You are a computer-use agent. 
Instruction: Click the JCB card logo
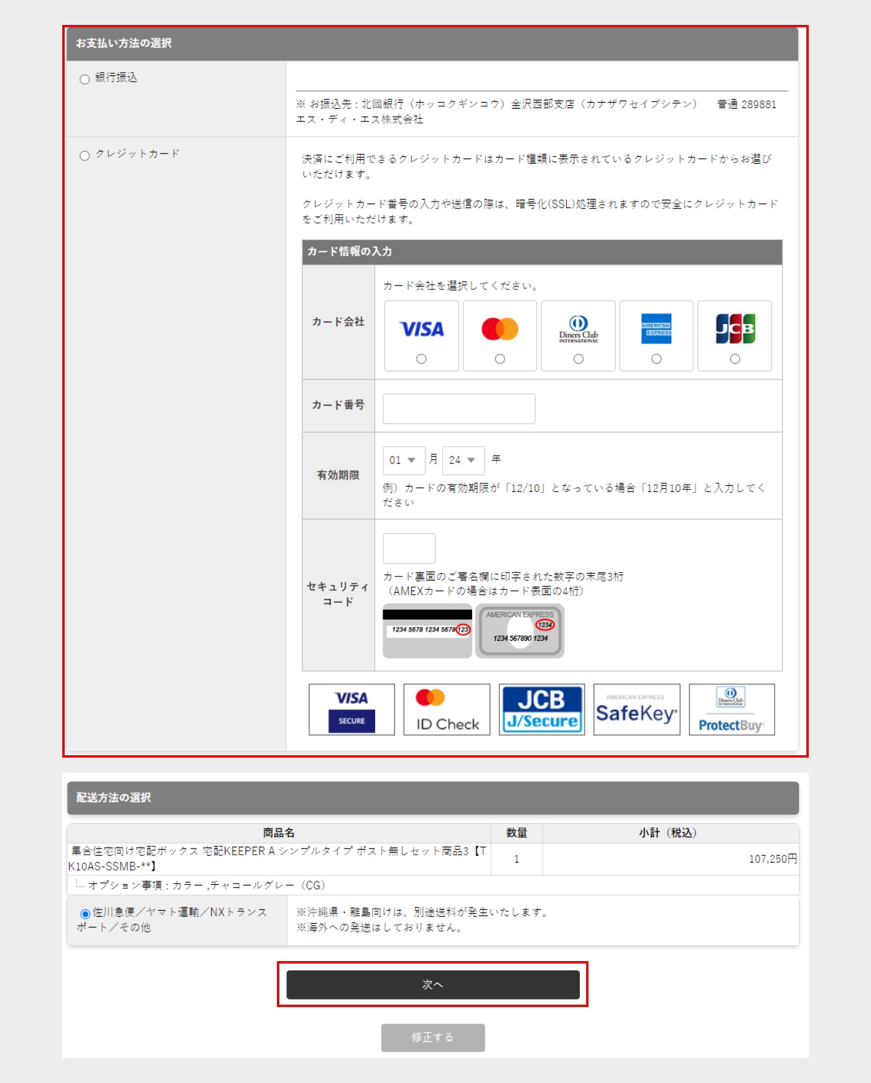[x=735, y=328]
